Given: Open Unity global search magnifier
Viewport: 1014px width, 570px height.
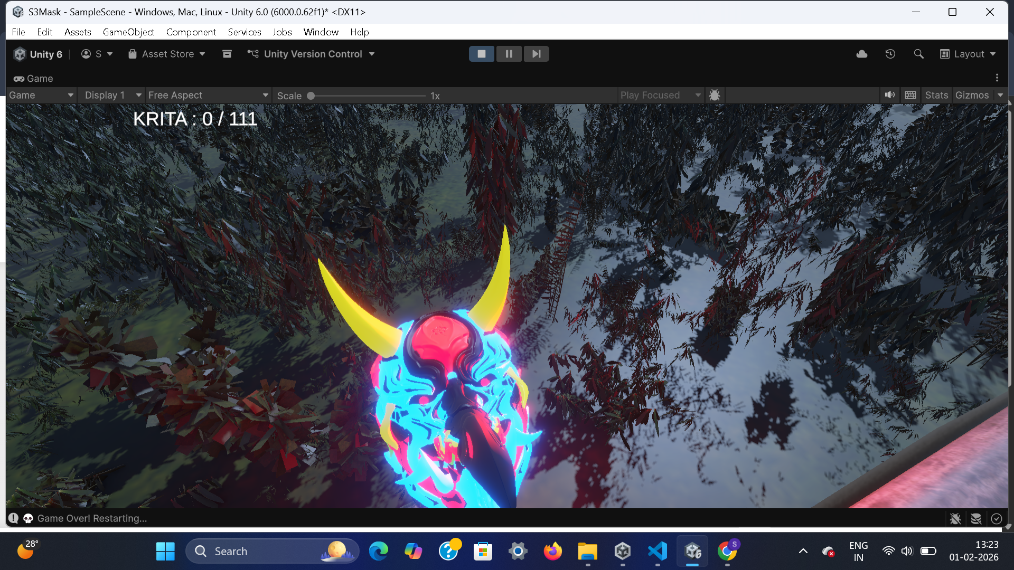Looking at the screenshot, I should pyautogui.click(x=919, y=54).
